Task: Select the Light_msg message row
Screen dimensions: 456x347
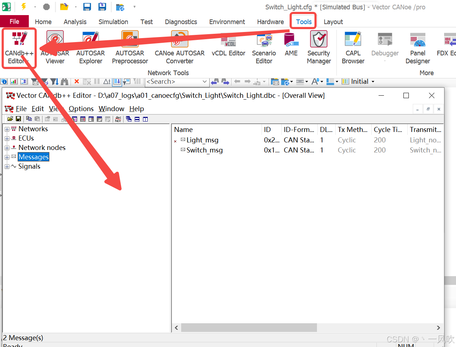Action: (x=308, y=140)
